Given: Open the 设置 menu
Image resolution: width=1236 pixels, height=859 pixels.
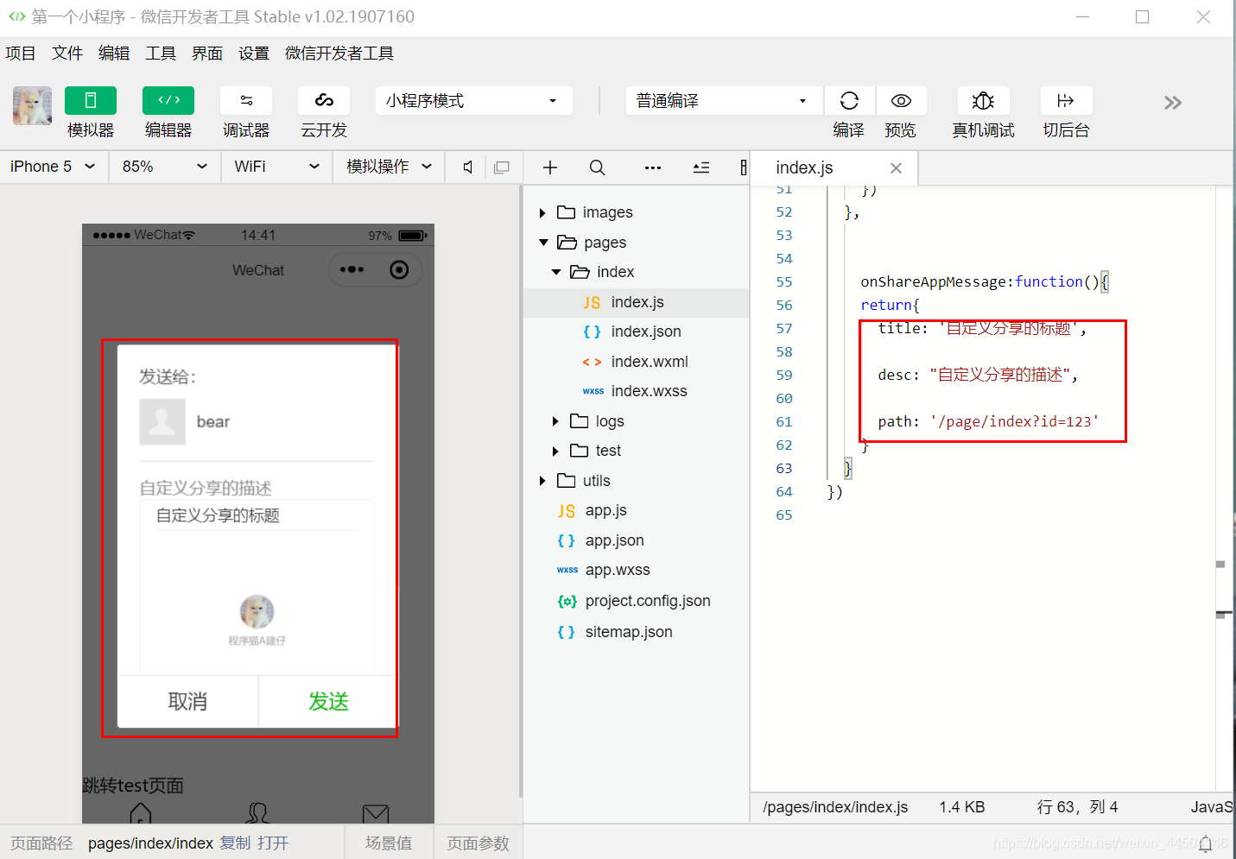Looking at the screenshot, I should coord(254,54).
